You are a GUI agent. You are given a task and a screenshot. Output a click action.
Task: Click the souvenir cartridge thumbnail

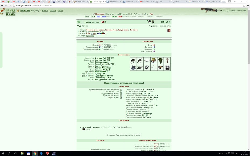153,67
